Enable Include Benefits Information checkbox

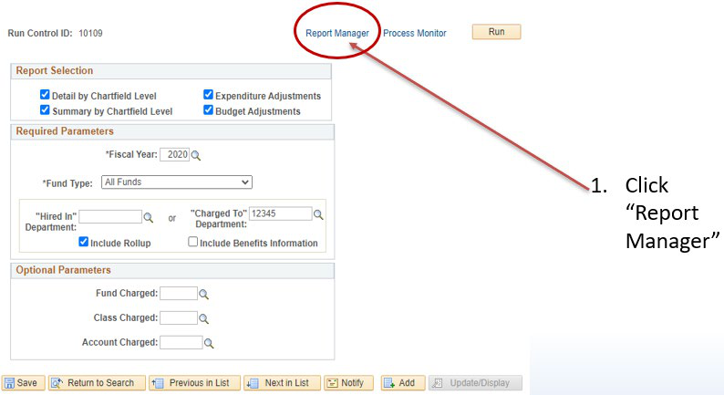[193, 242]
